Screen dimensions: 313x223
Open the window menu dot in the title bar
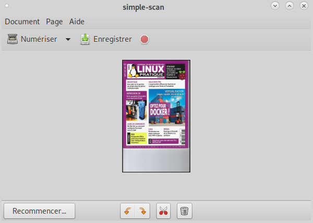(x=7, y=6)
